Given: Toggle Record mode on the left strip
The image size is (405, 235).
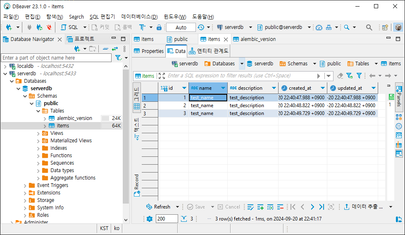Looking at the screenshot, I should click(137, 186).
